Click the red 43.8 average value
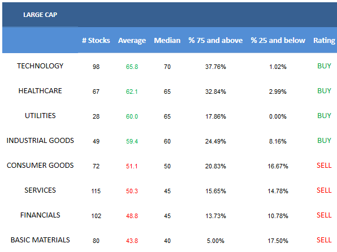337x252 pixels. coord(132,241)
